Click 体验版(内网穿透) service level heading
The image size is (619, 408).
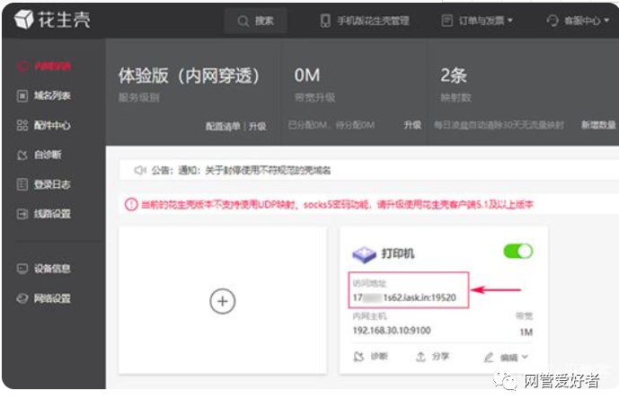coord(189,75)
